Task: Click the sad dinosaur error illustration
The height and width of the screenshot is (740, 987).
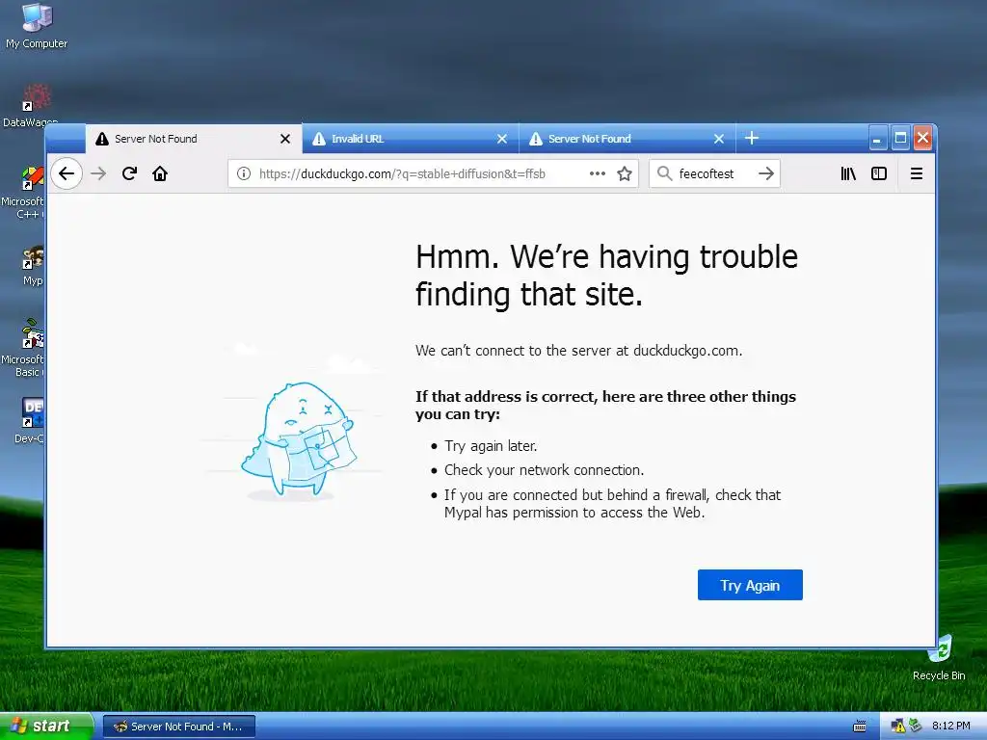Action: [297, 439]
